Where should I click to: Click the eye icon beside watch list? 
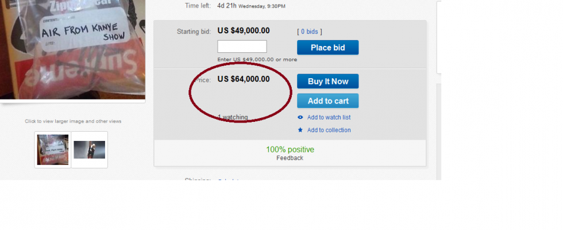click(x=300, y=117)
